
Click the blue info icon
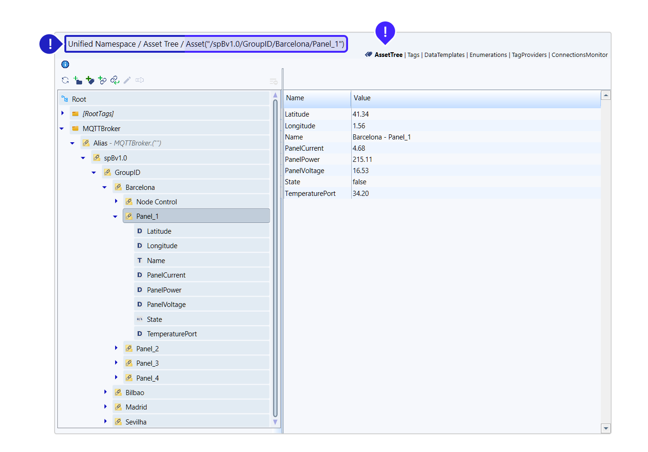[x=65, y=64]
